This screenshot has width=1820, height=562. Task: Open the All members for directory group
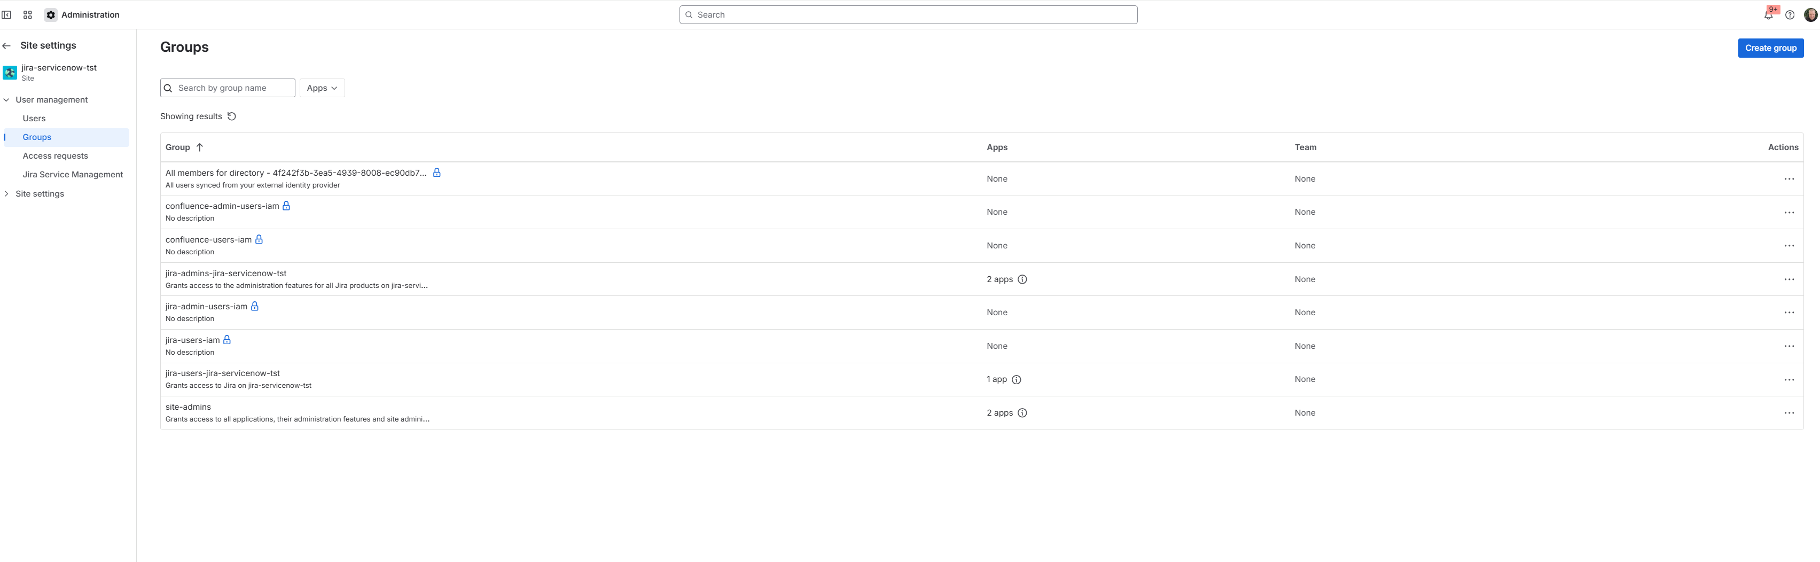296,173
